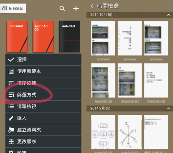Viewport: 173px width, 153px height.
Task: Click the folder-plus icon beside 建立資料夾
Action: point(11,130)
